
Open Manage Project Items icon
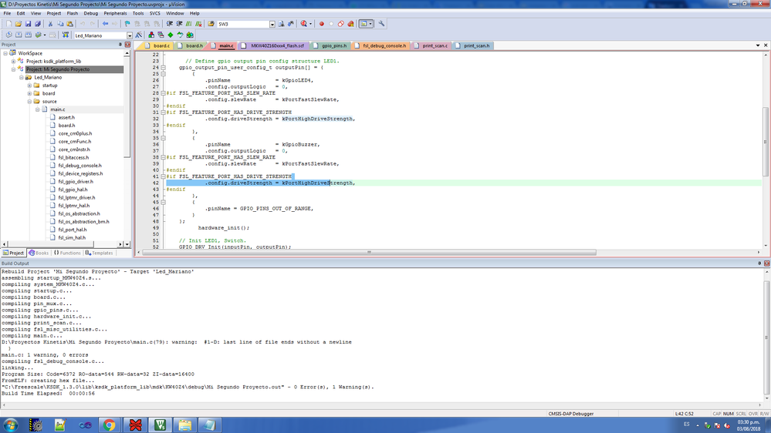151,35
